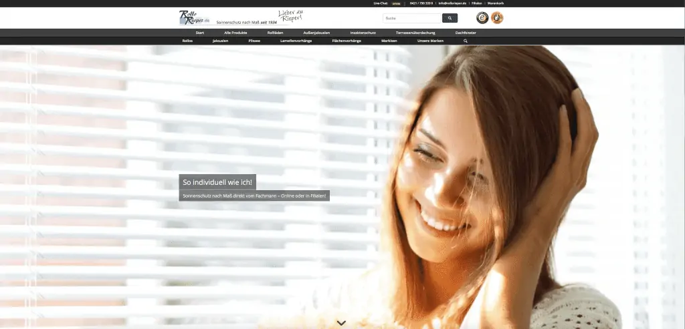
Task: Select Rollos in the lower menu
Action: coord(187,41)
